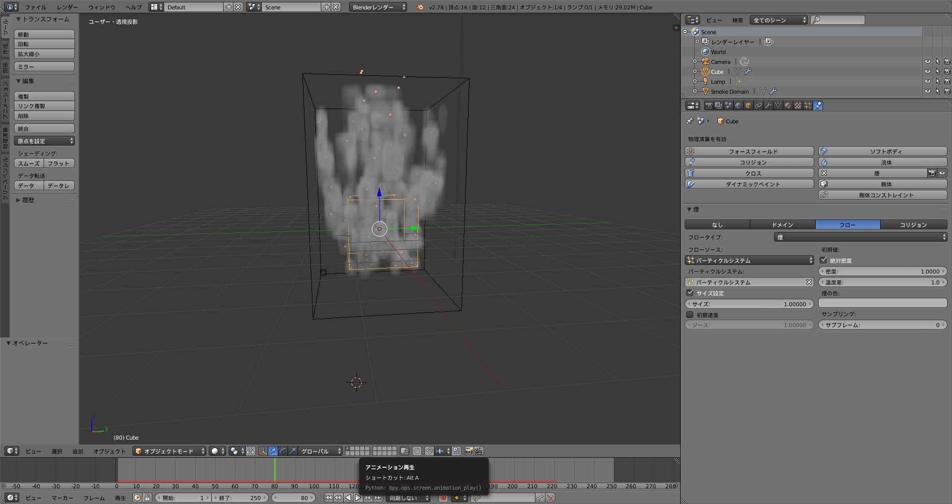
Task: Switch to the ドメイン smoke tab
Action: [782, 225]
